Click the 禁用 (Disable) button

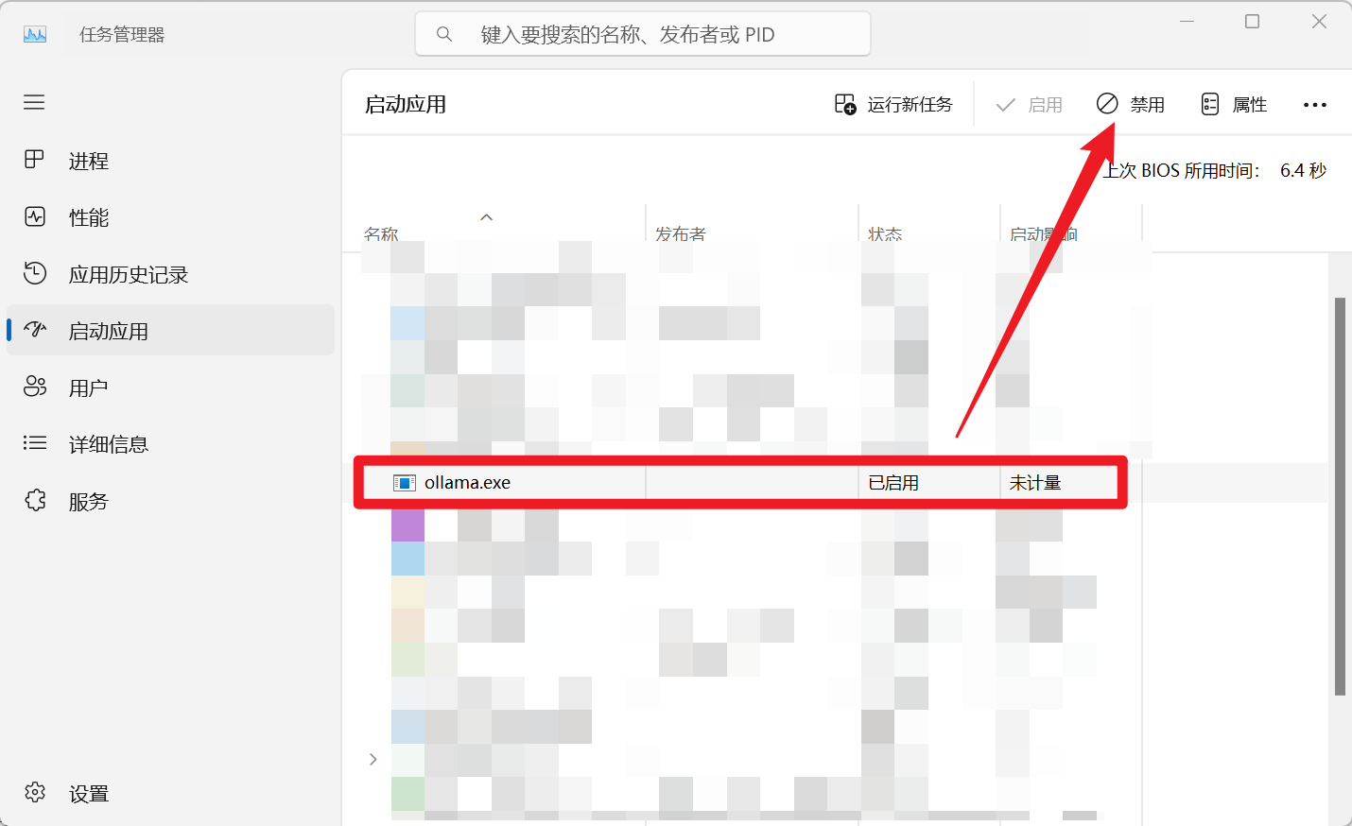tap(1131, 105)
